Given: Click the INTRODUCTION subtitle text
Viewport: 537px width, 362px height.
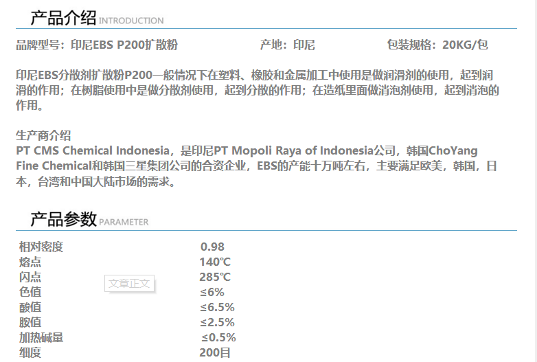Looking at the screenshot, I should coord(131,21).
